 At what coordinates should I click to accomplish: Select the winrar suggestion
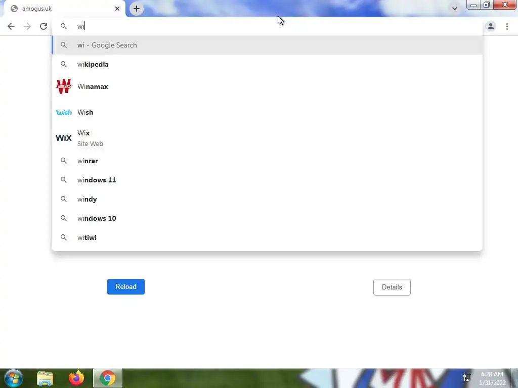(x=267, y=161)
